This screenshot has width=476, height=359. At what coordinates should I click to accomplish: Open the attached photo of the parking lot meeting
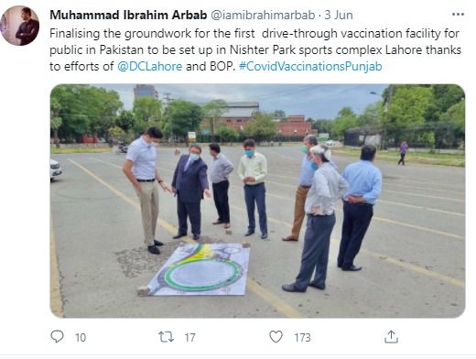[x=257, y=201]
